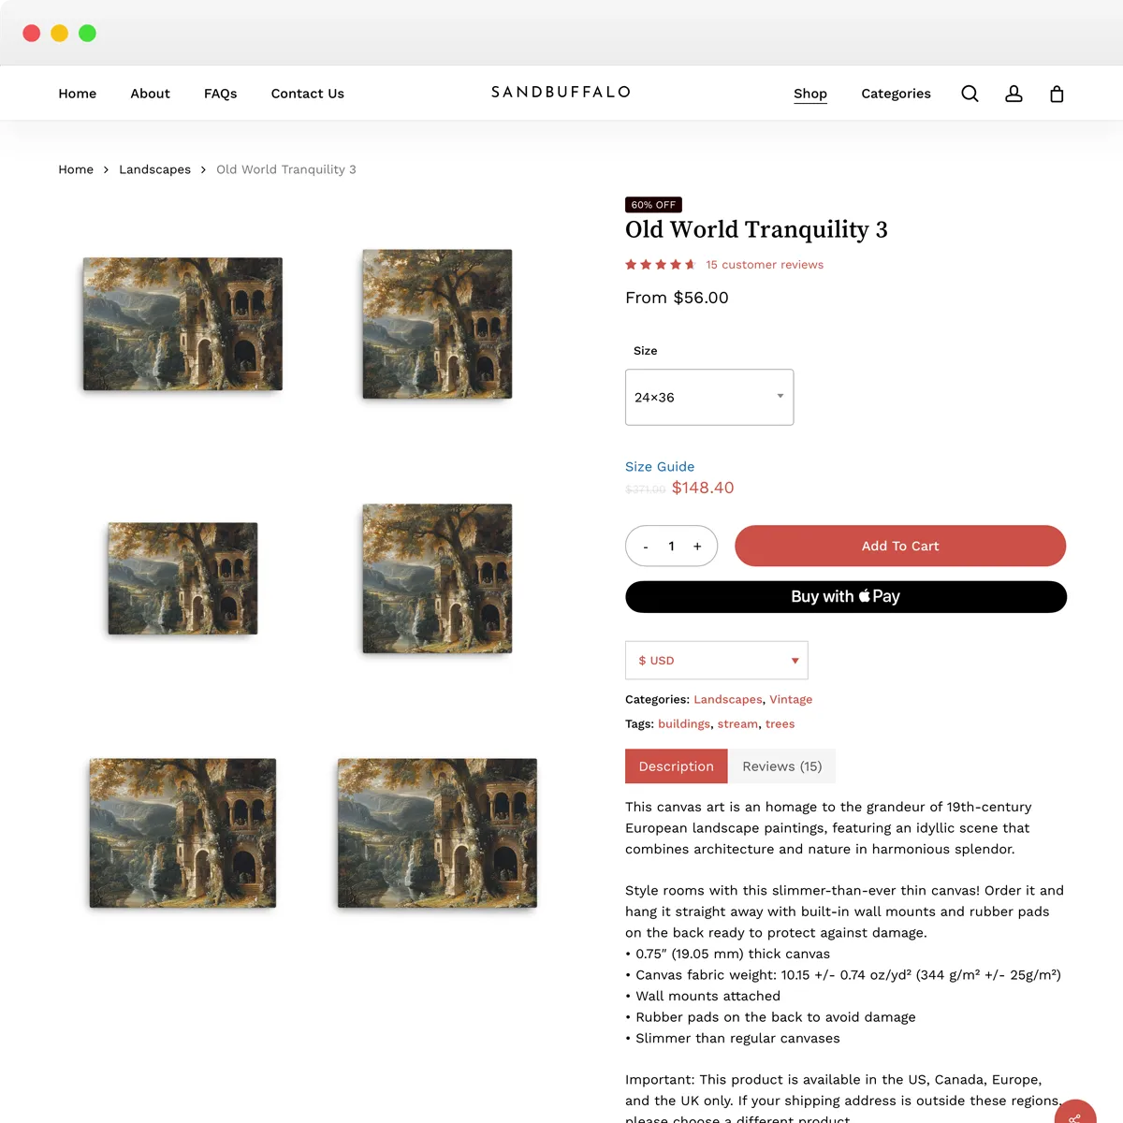
Task: Decrease quantity with the minus sign
Action: 646,547
